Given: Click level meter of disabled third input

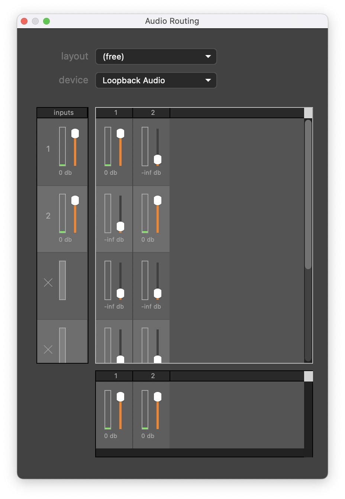Looking at the screenshot, I should pos(62,280).
